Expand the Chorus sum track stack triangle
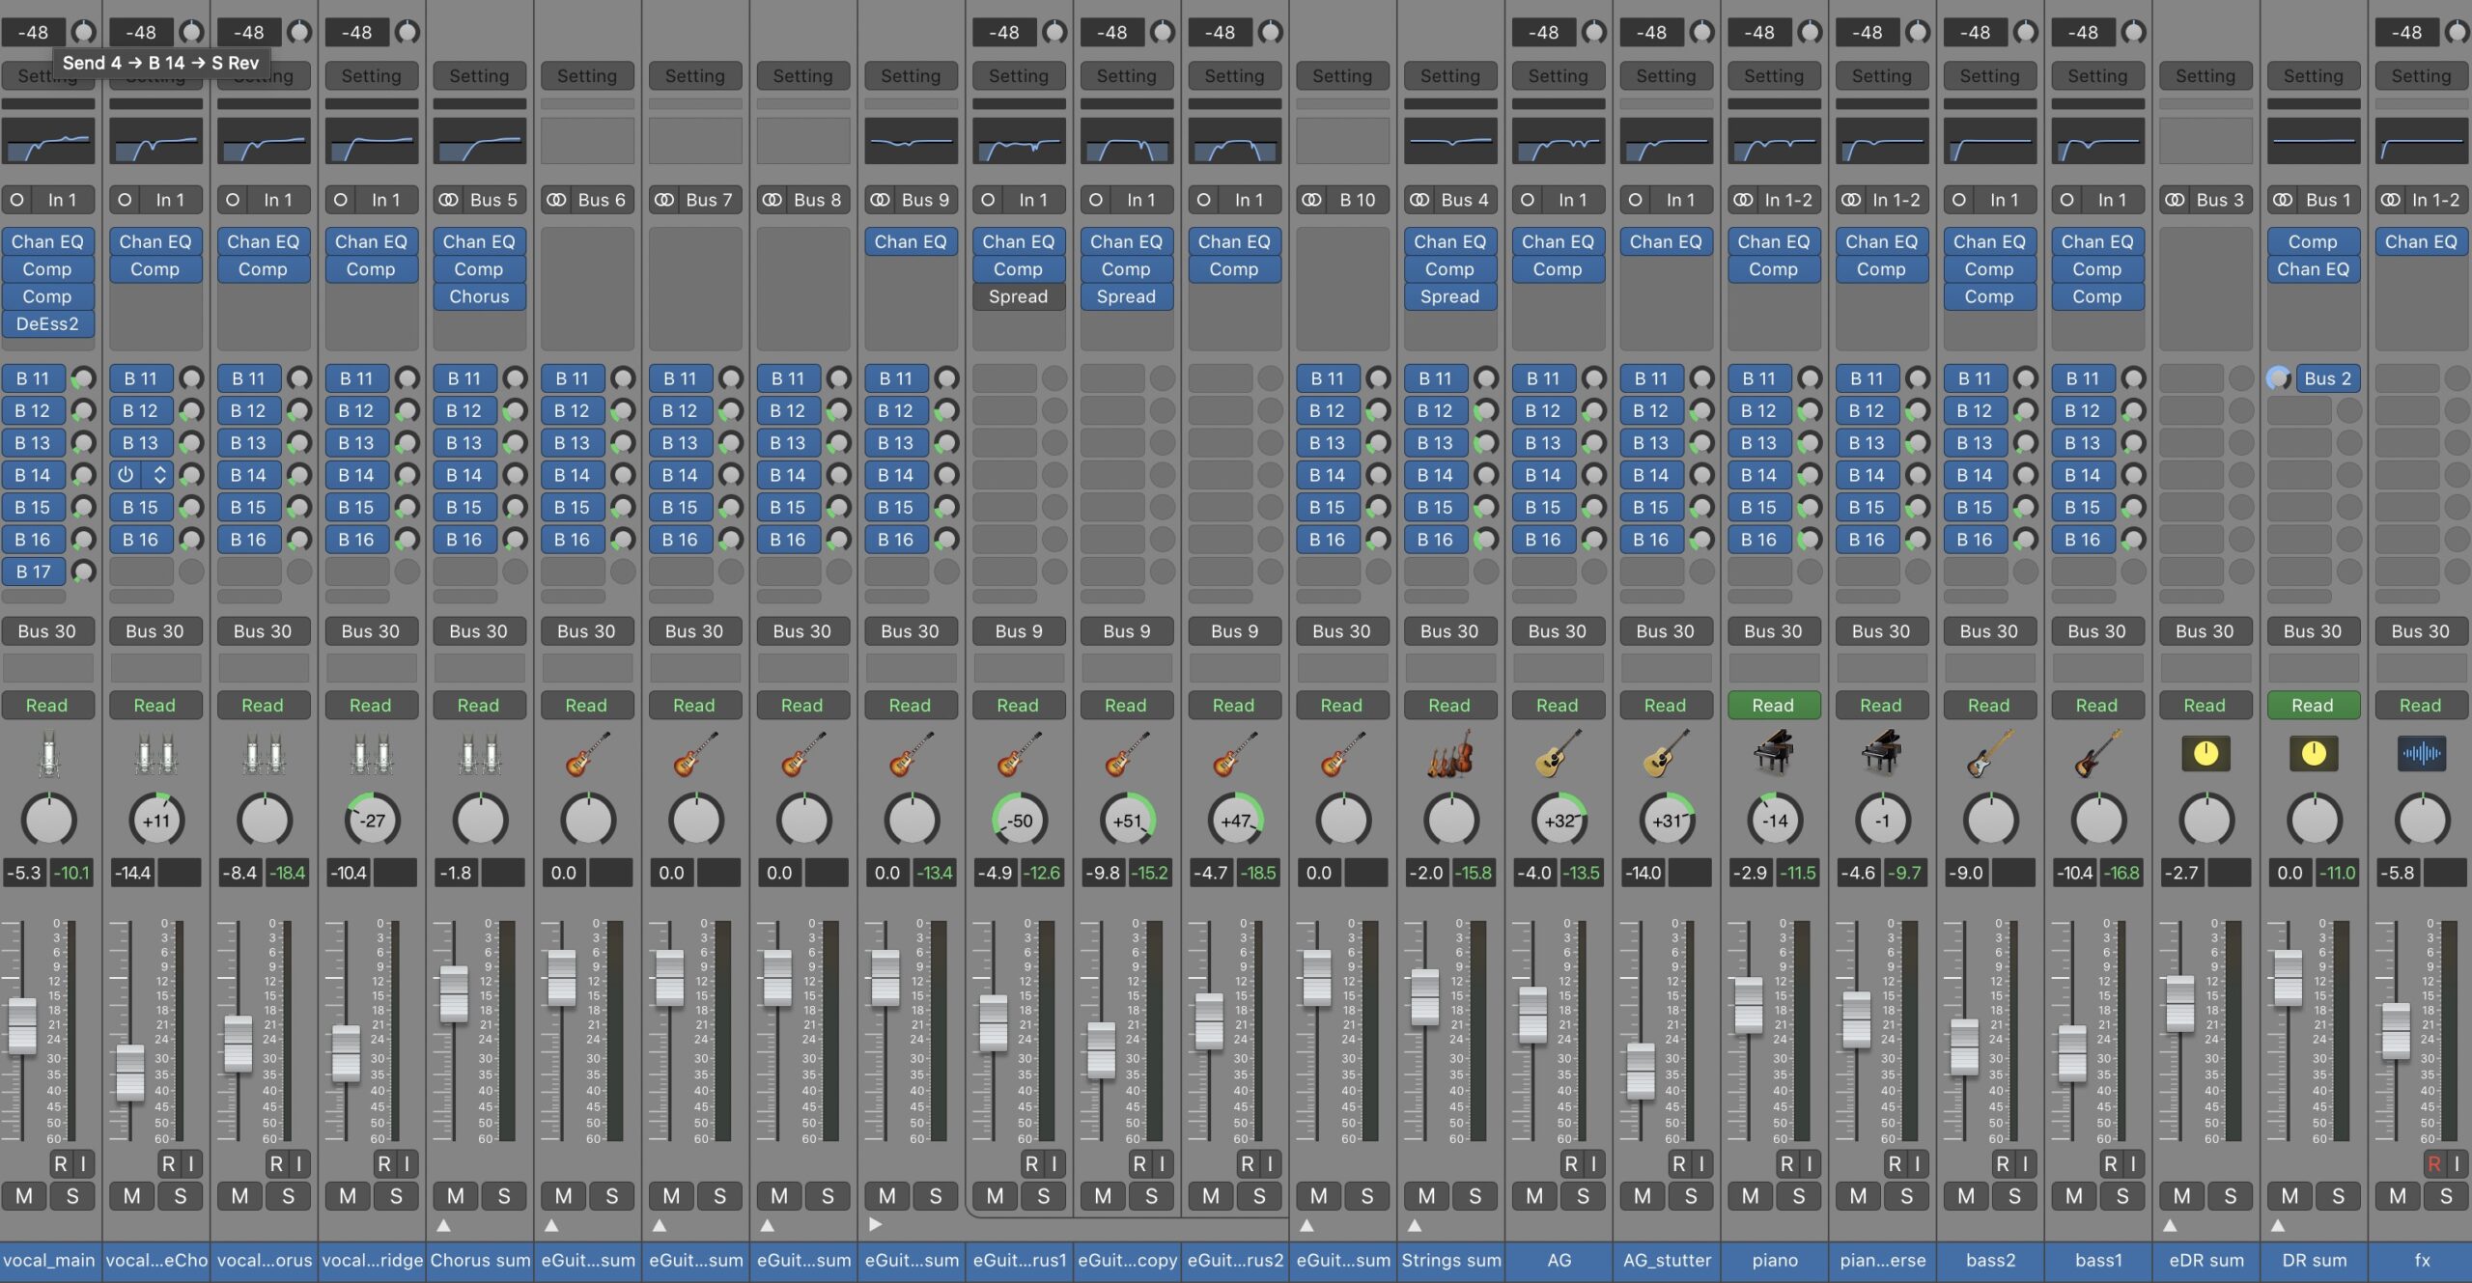Viewport: 2472px width, 1283px height. click(x=443, y=1225)
